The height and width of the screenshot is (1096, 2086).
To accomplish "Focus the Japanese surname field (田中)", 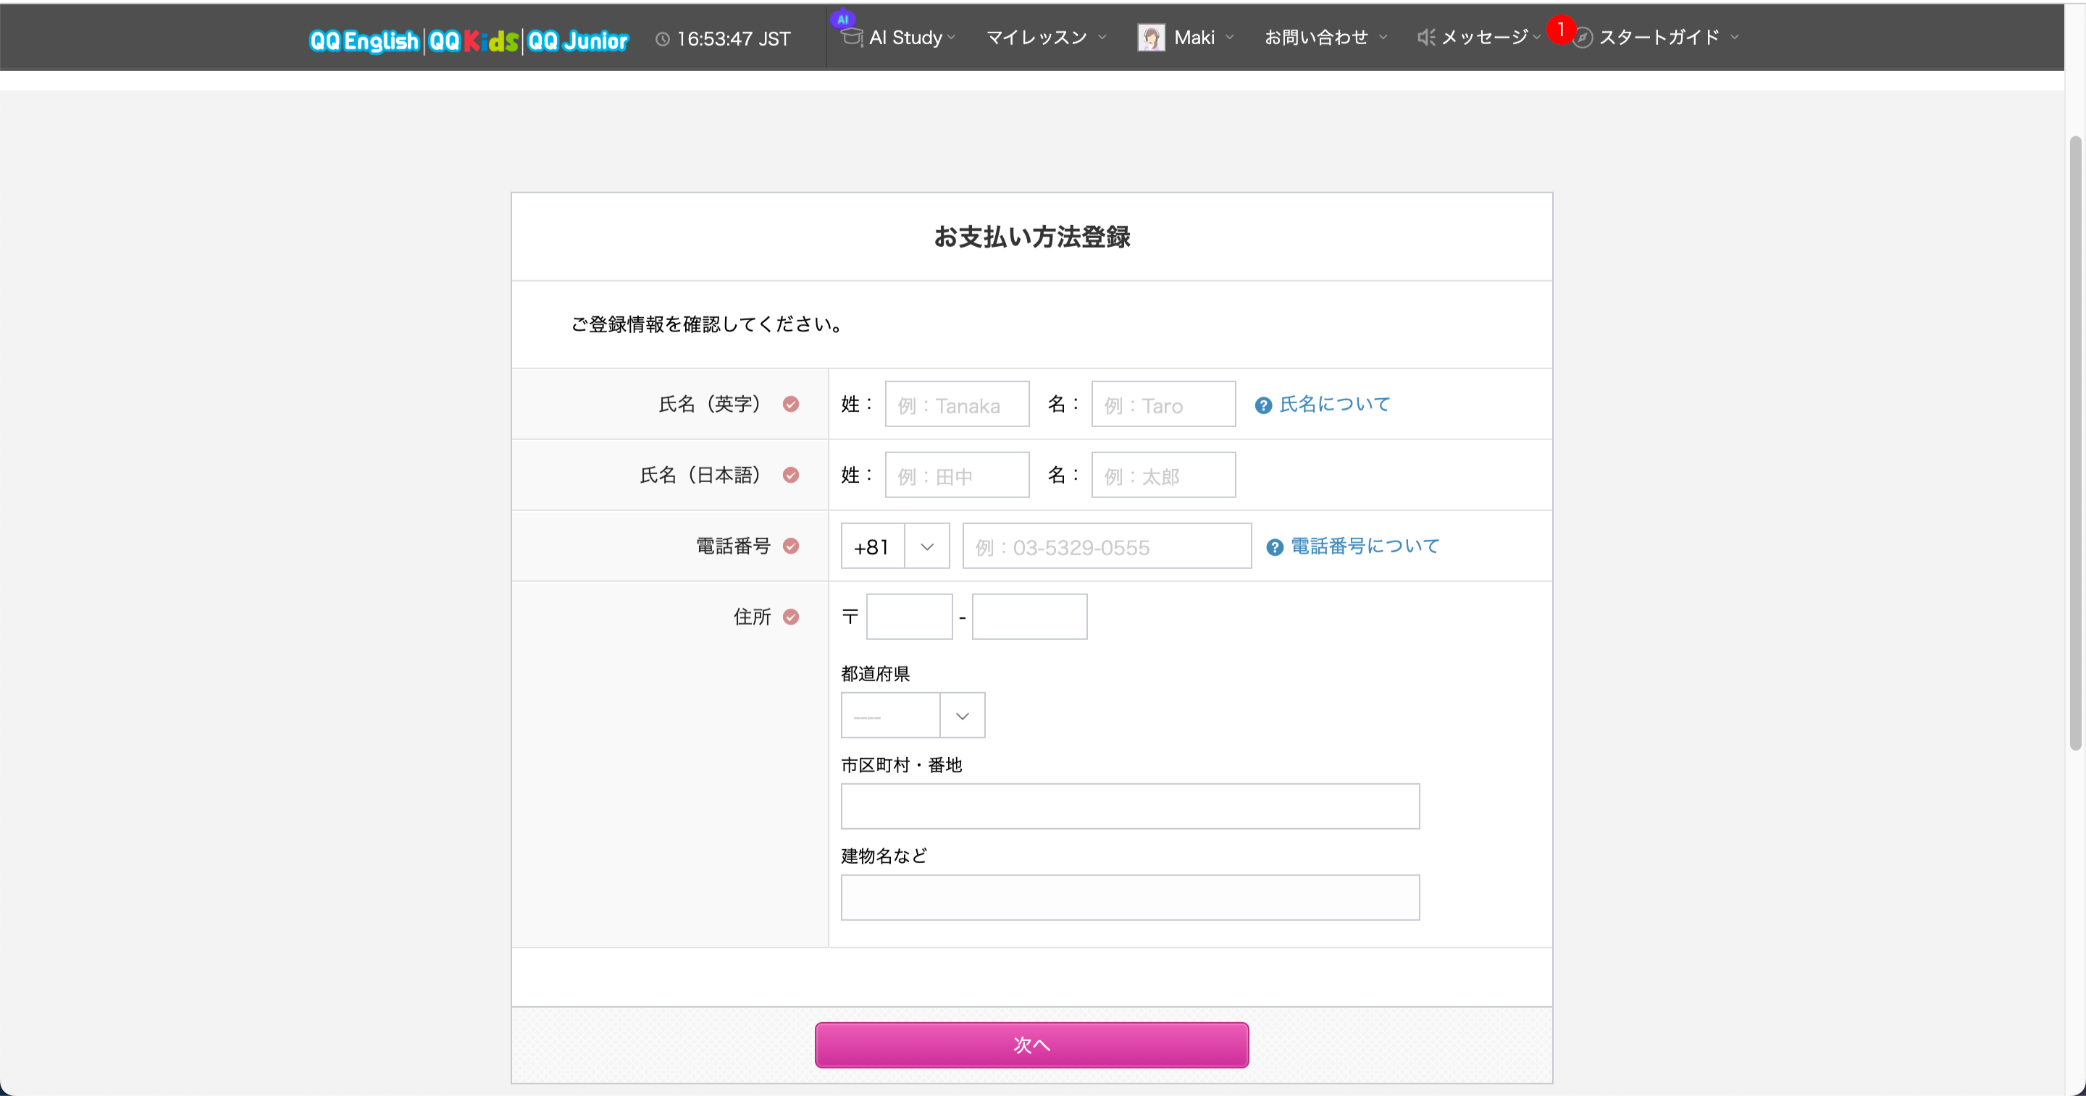I will 956,475.
